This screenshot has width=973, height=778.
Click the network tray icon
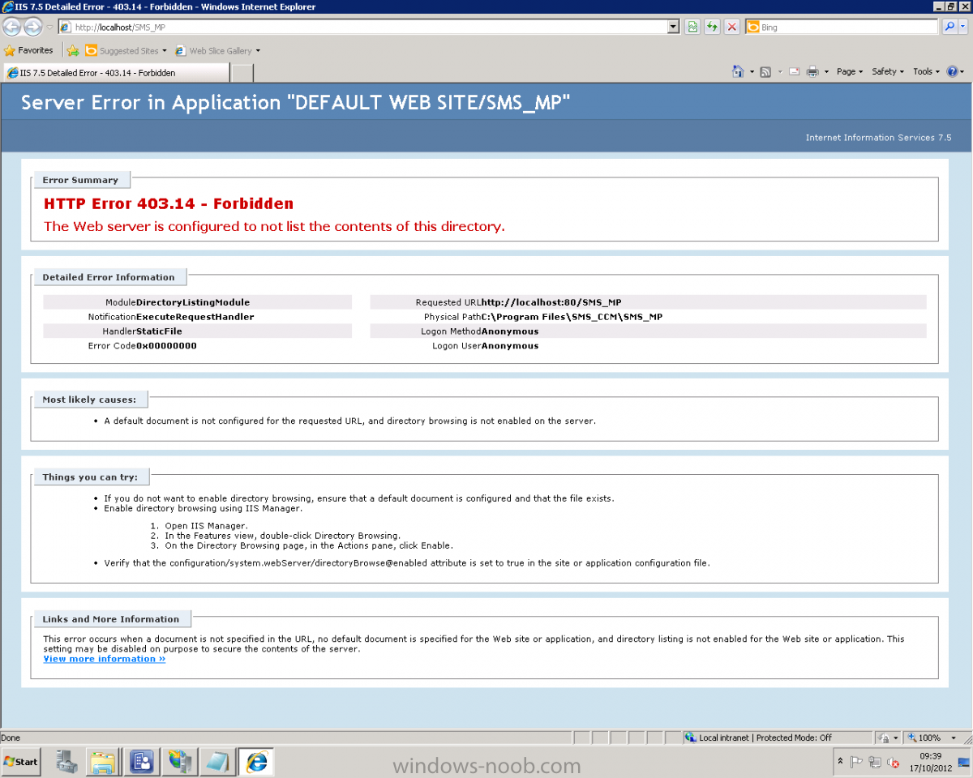pos(875,762)
